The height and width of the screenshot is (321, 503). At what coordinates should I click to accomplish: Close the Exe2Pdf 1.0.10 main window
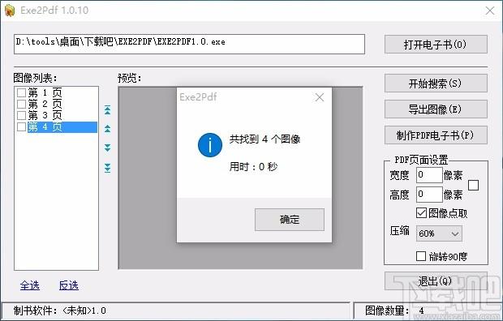[x=490, y=11]
